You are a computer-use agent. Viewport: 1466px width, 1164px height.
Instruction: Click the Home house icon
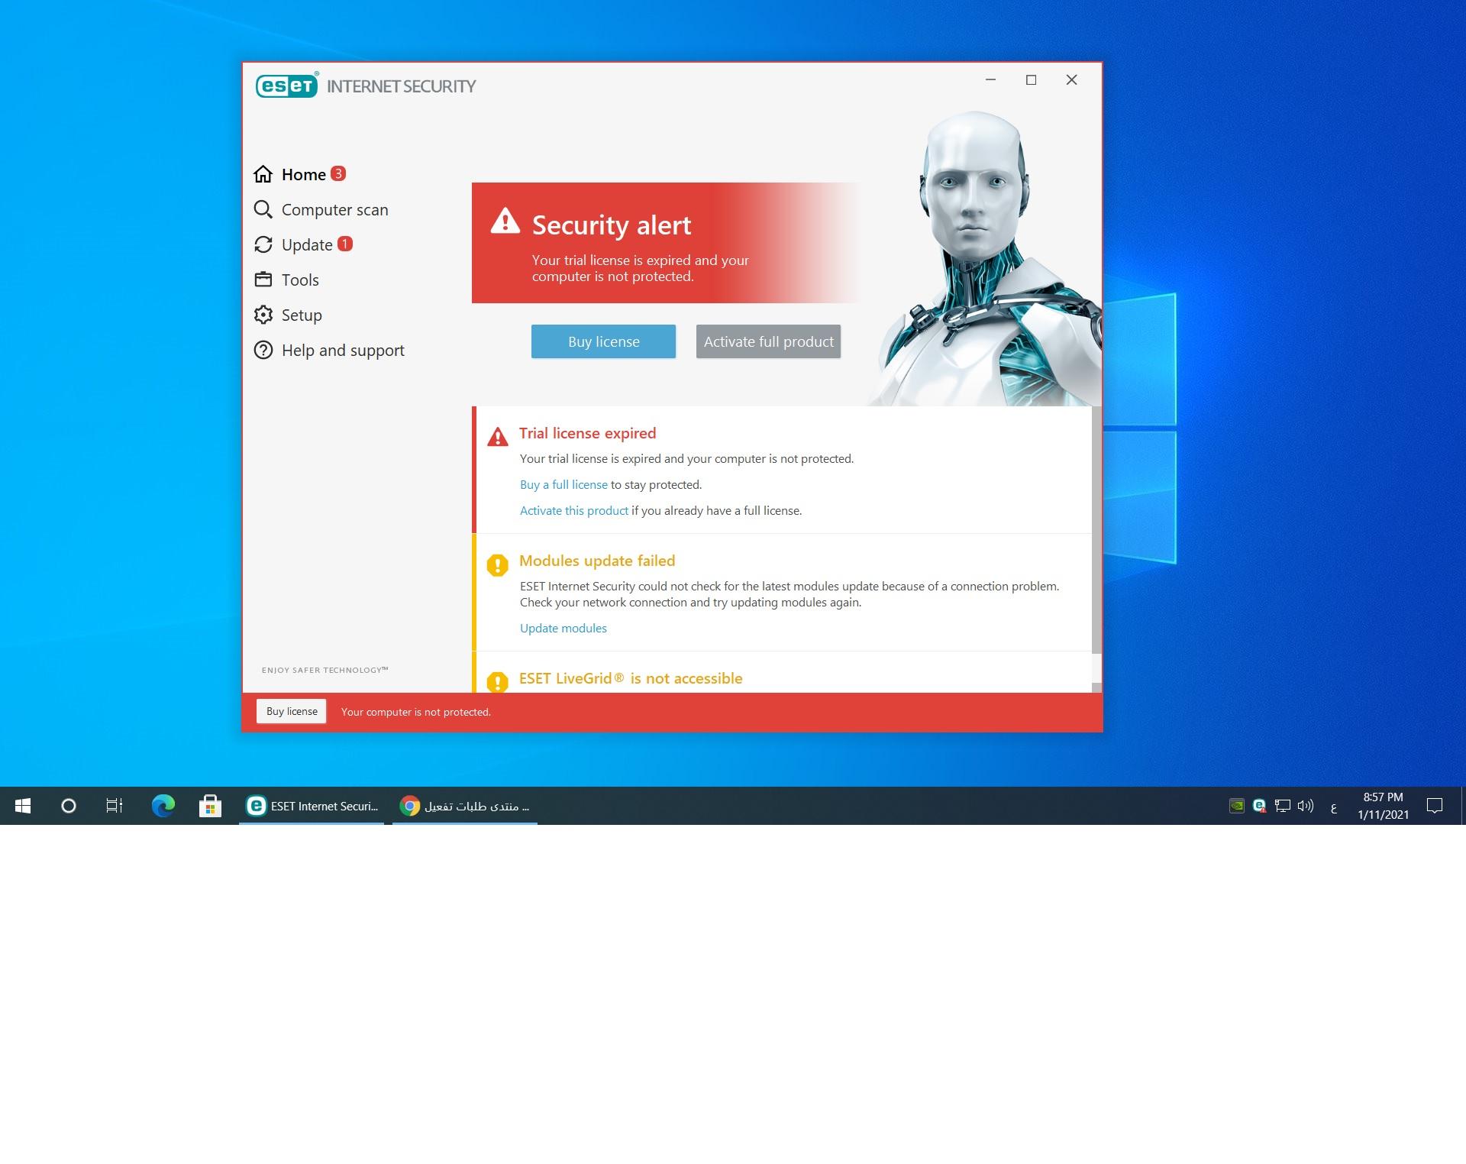pos(263,174)
